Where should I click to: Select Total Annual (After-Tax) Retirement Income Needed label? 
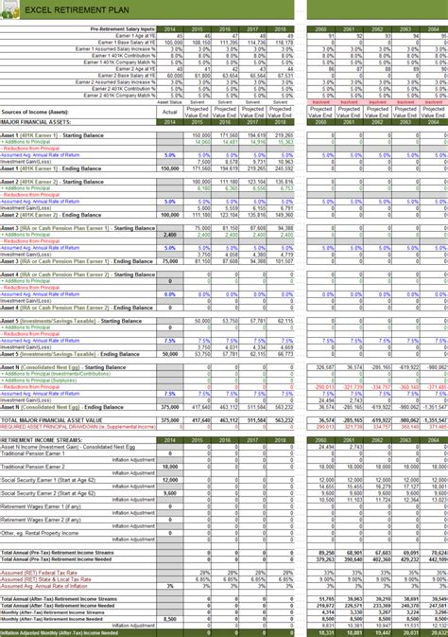point(58,606)
